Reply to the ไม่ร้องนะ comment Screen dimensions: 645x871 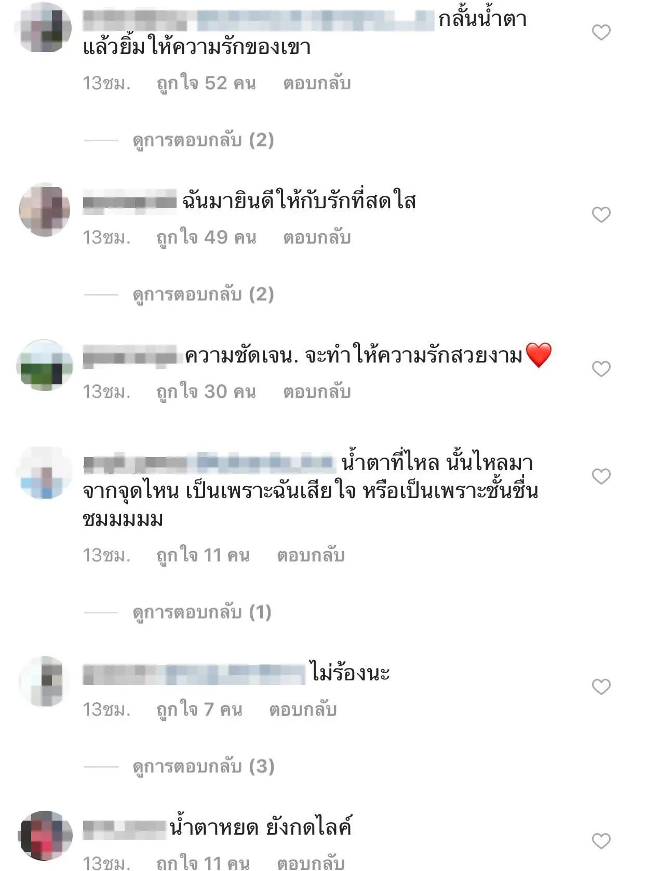(x=303, y=709)
